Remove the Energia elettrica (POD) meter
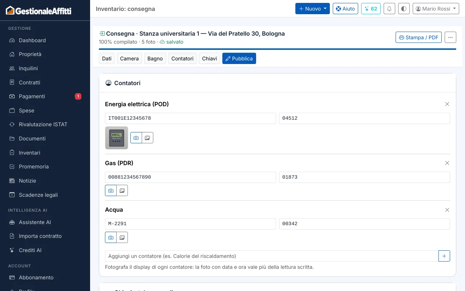465x291 pixels. point(447,104)
